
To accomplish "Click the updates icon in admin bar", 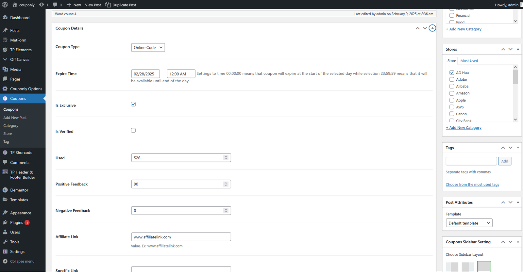I will [42, 5].
